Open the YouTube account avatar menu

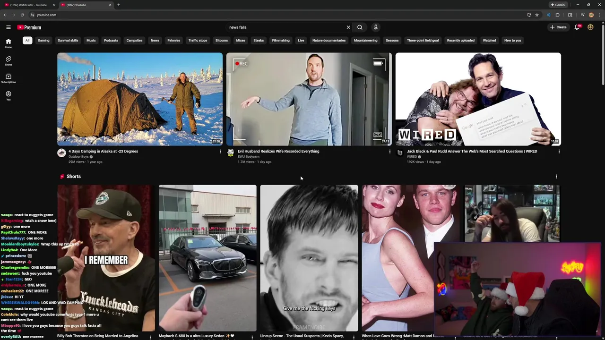pos(590,27)
